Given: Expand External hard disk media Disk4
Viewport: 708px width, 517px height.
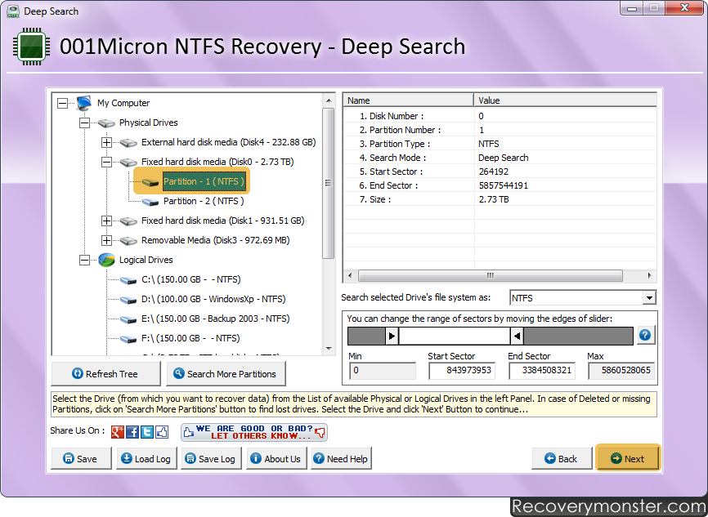Looking at the screenshot, I should point(106,142).
